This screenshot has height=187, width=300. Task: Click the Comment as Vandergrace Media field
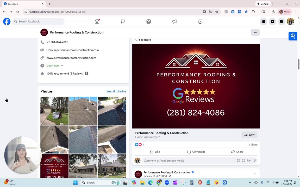(x=189, y=161)
